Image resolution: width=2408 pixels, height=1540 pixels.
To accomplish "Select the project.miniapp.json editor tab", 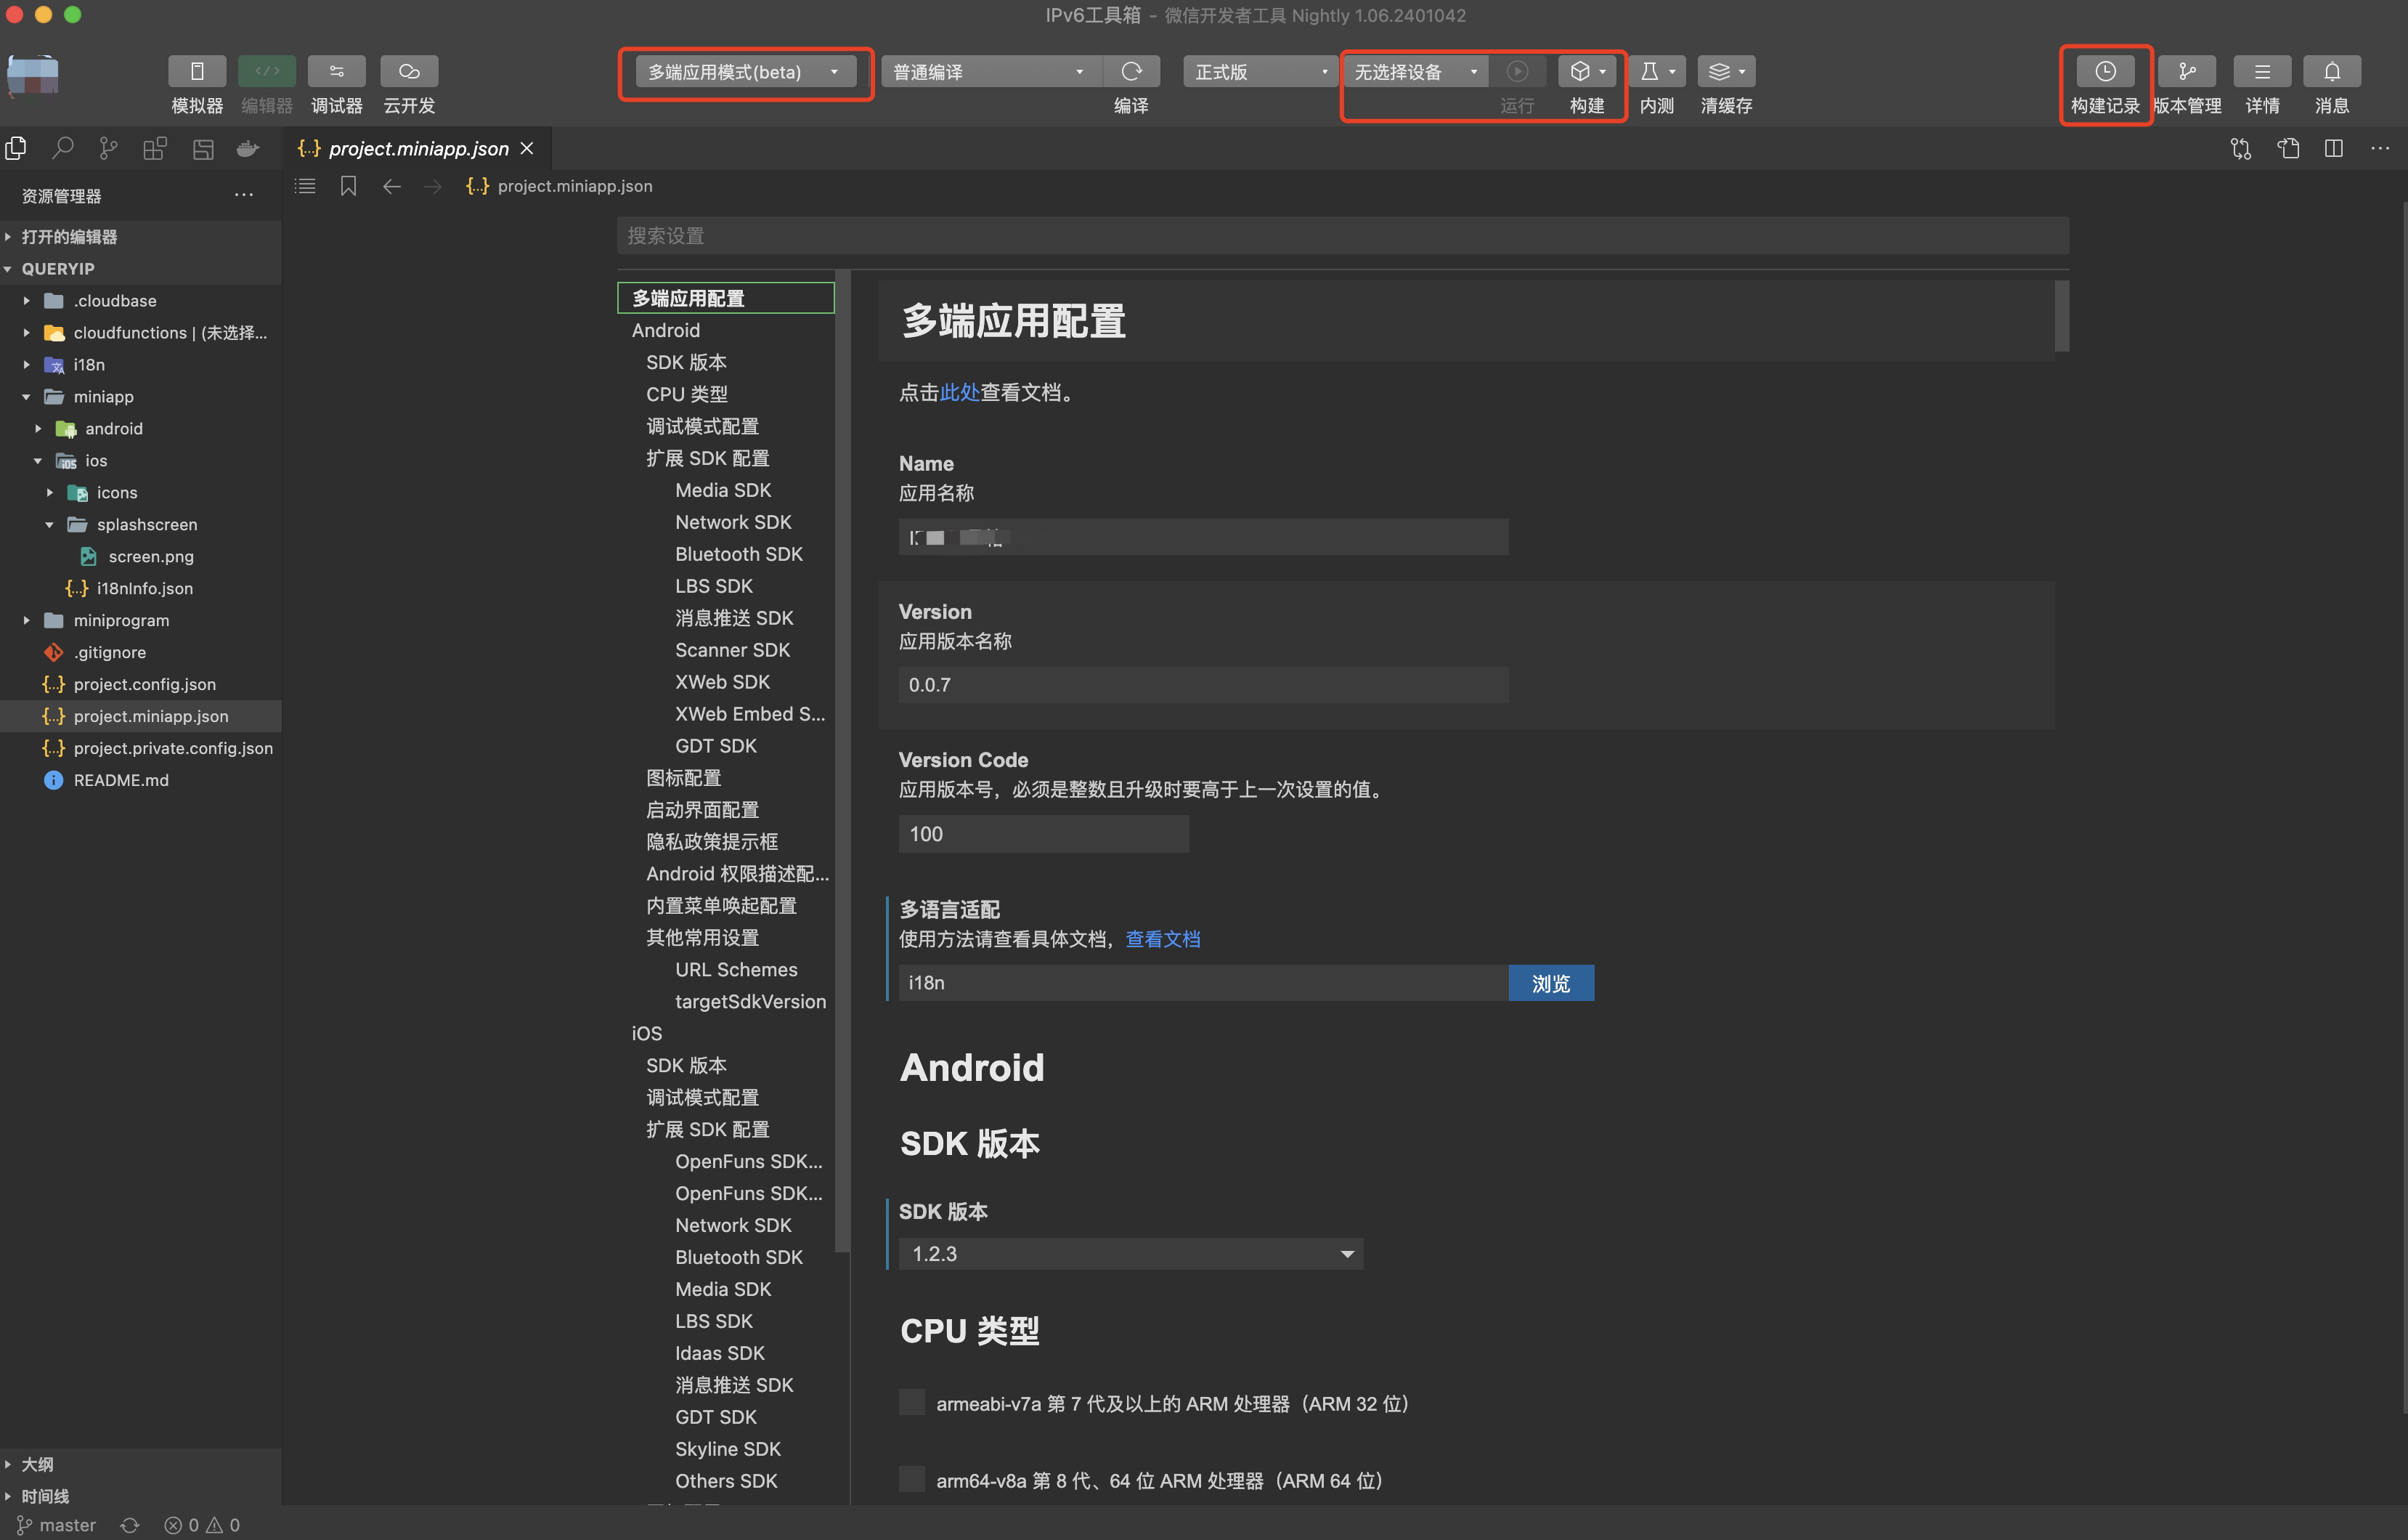I will [x=417, y=148].
